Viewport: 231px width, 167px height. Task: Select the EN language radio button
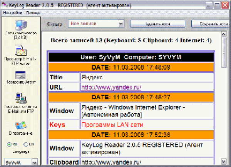coord(26,144)
